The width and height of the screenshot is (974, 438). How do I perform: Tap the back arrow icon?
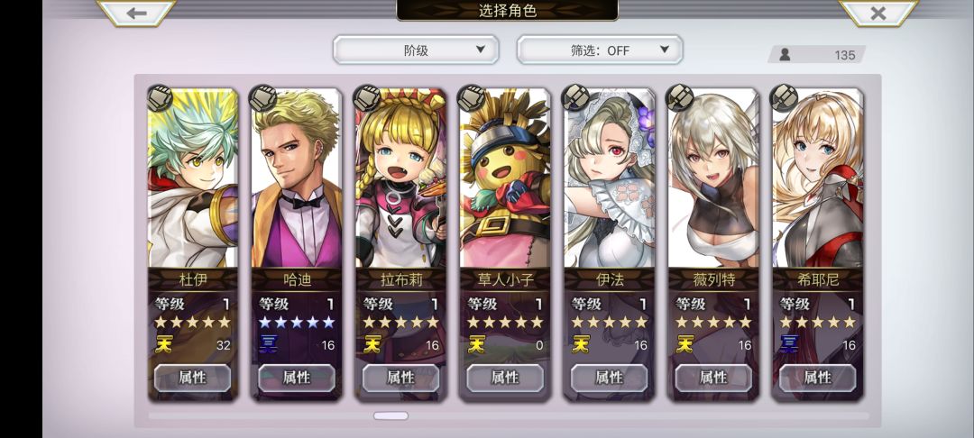pyautogui.click(x=136, y=13)
